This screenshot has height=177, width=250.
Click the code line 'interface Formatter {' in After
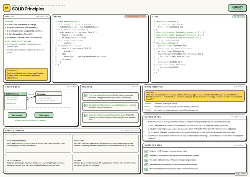[167, 21]
